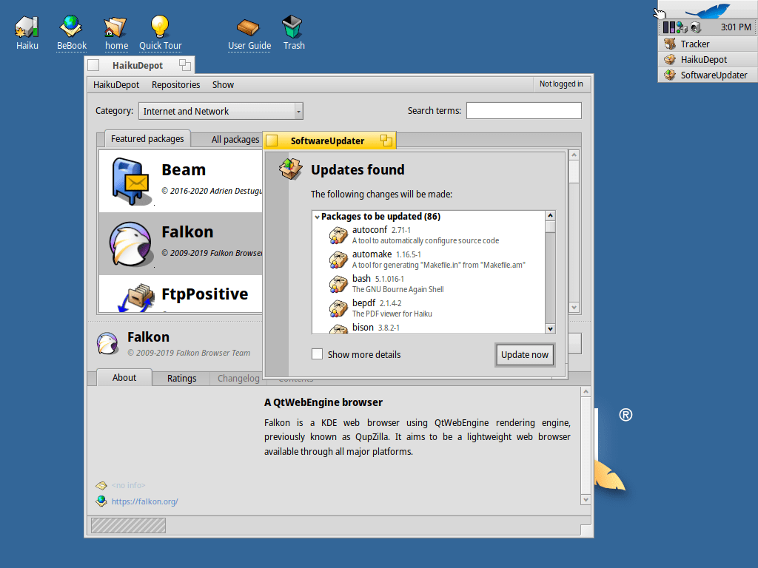The width and height of the screenshot is (758, 568).
Task: Click the SoftwareUpdater box icon beside Updates found
Action: click(290, 169)
